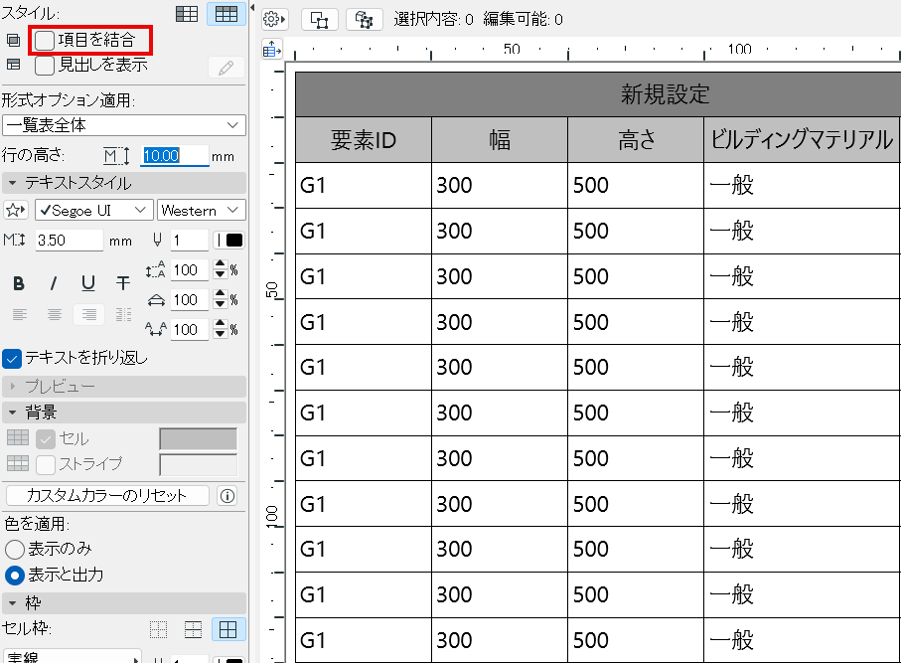Adjust the width scale 100% stepper

pos(221,299)
